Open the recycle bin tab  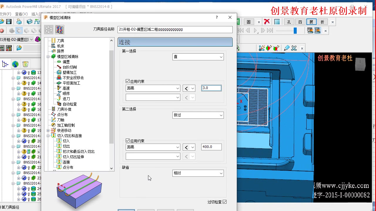tap(25, 64)
